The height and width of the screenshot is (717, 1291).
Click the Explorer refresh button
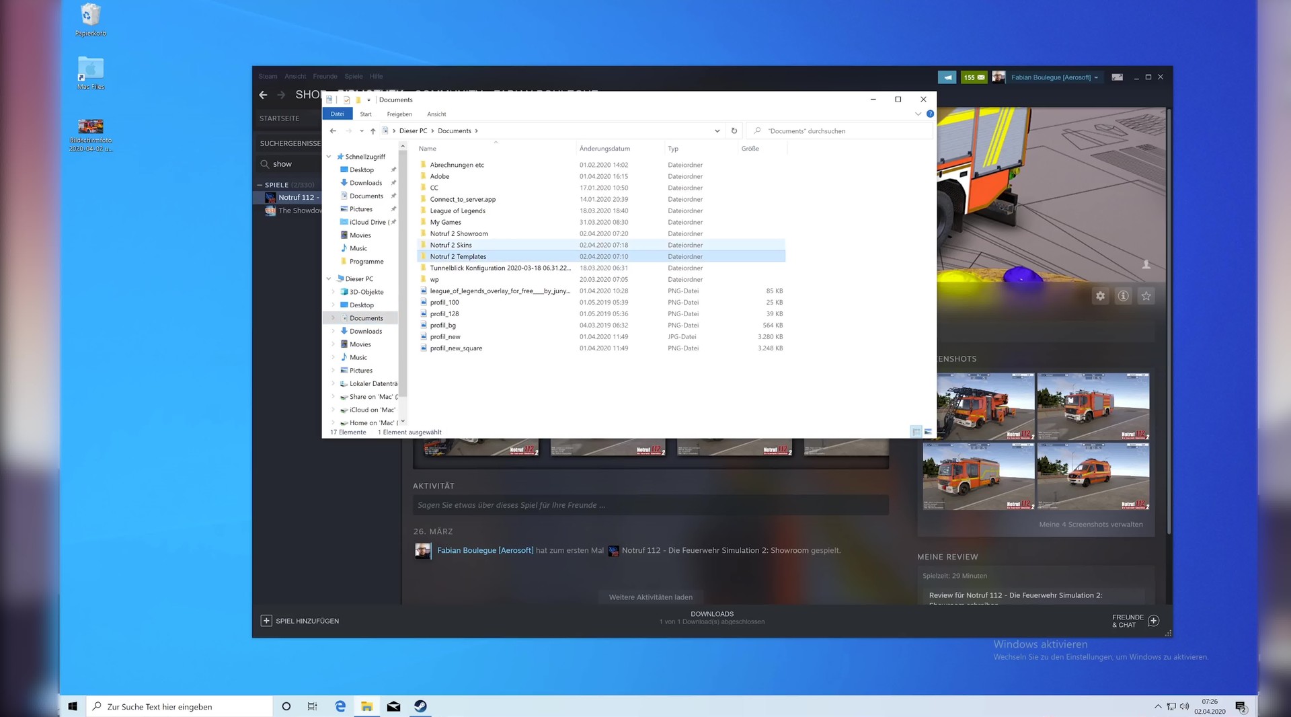[x=734, y=131]
